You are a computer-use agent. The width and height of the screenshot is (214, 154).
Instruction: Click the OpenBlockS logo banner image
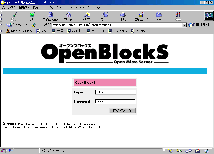click(x=105, y=53)
